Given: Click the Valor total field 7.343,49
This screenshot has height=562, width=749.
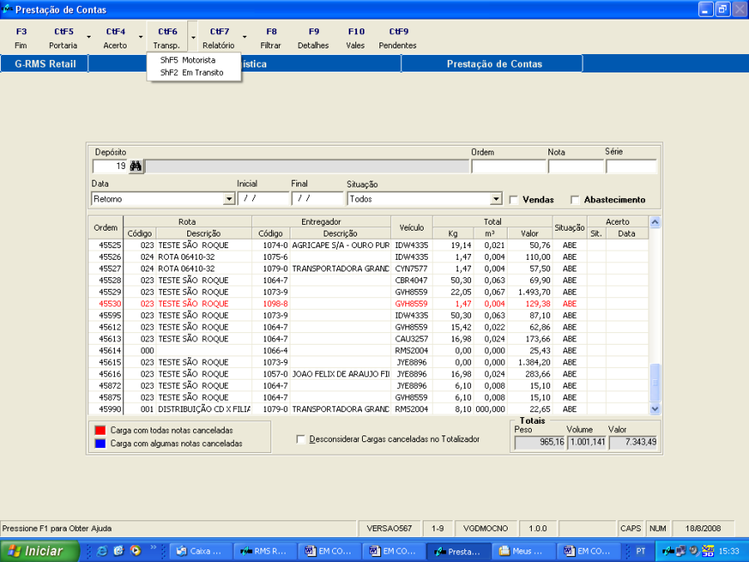Looking at the screenshot, I should [x=633, y=442].
